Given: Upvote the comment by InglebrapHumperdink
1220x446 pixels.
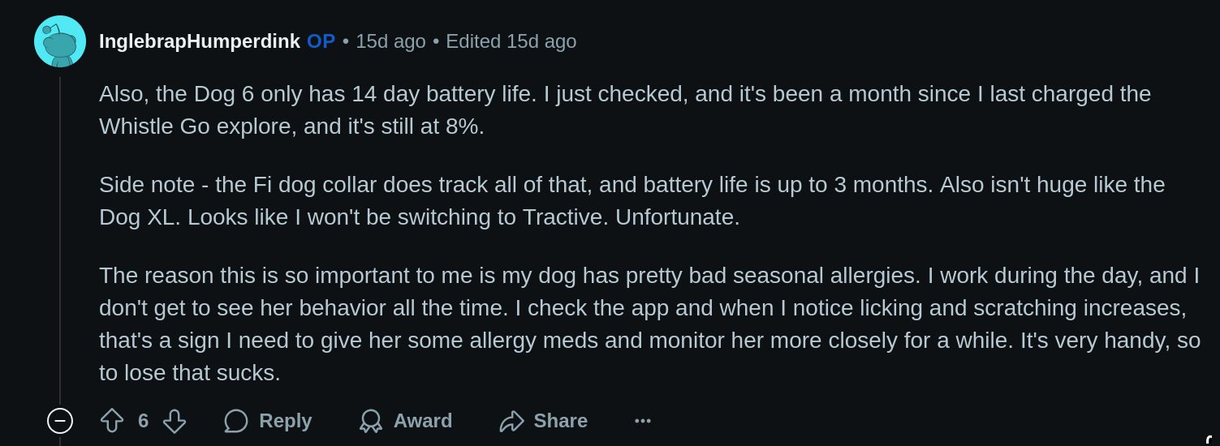Looking at the screenshot, I should pos(112,421).
